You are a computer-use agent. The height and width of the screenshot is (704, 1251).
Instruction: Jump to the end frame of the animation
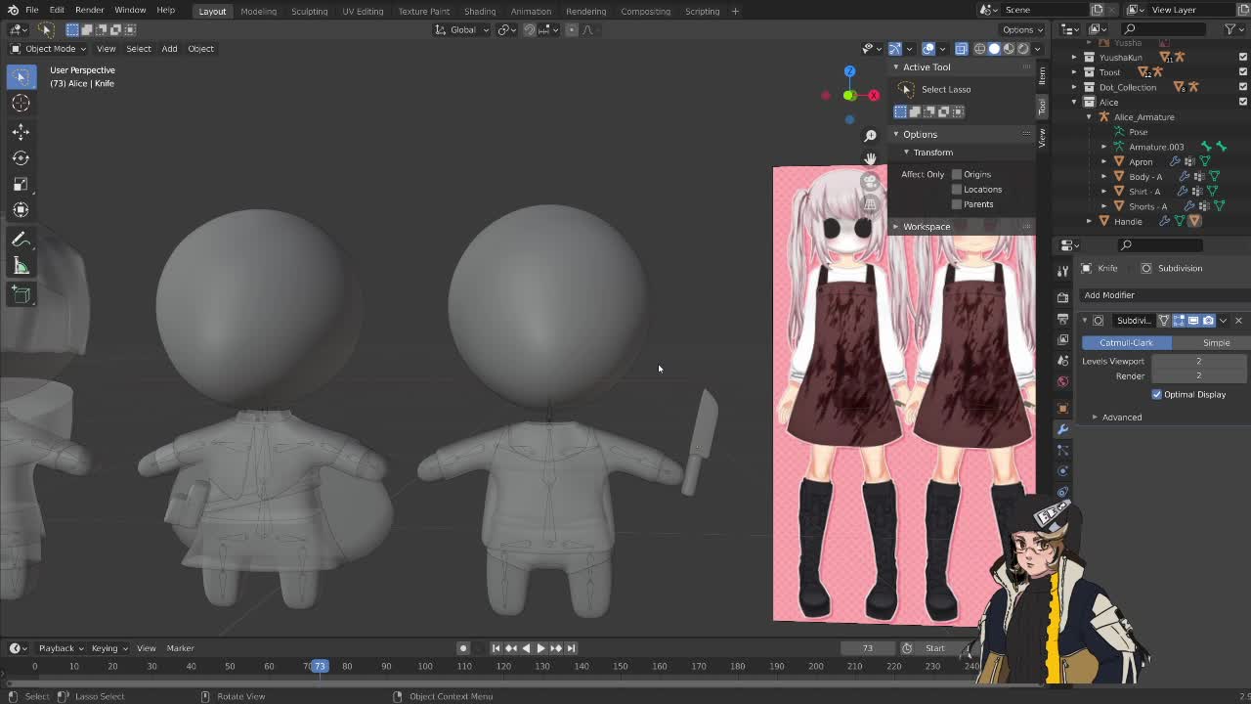pyautogui.click(x=571, y=648)
